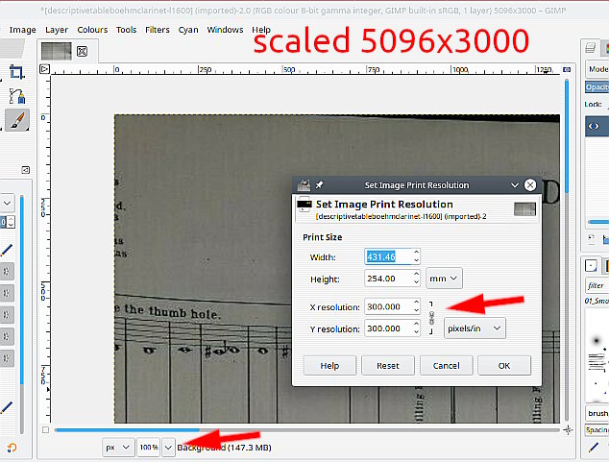Open the zoom level dropdown arrow
Image resolution: width=609 pixels, height=462 pixels.
[x=168, y=448]
